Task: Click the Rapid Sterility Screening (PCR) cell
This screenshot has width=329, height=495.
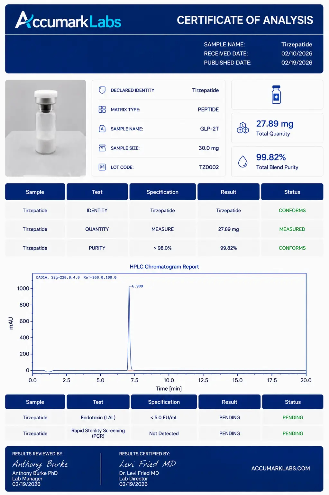Action: [x=98, y=433]
